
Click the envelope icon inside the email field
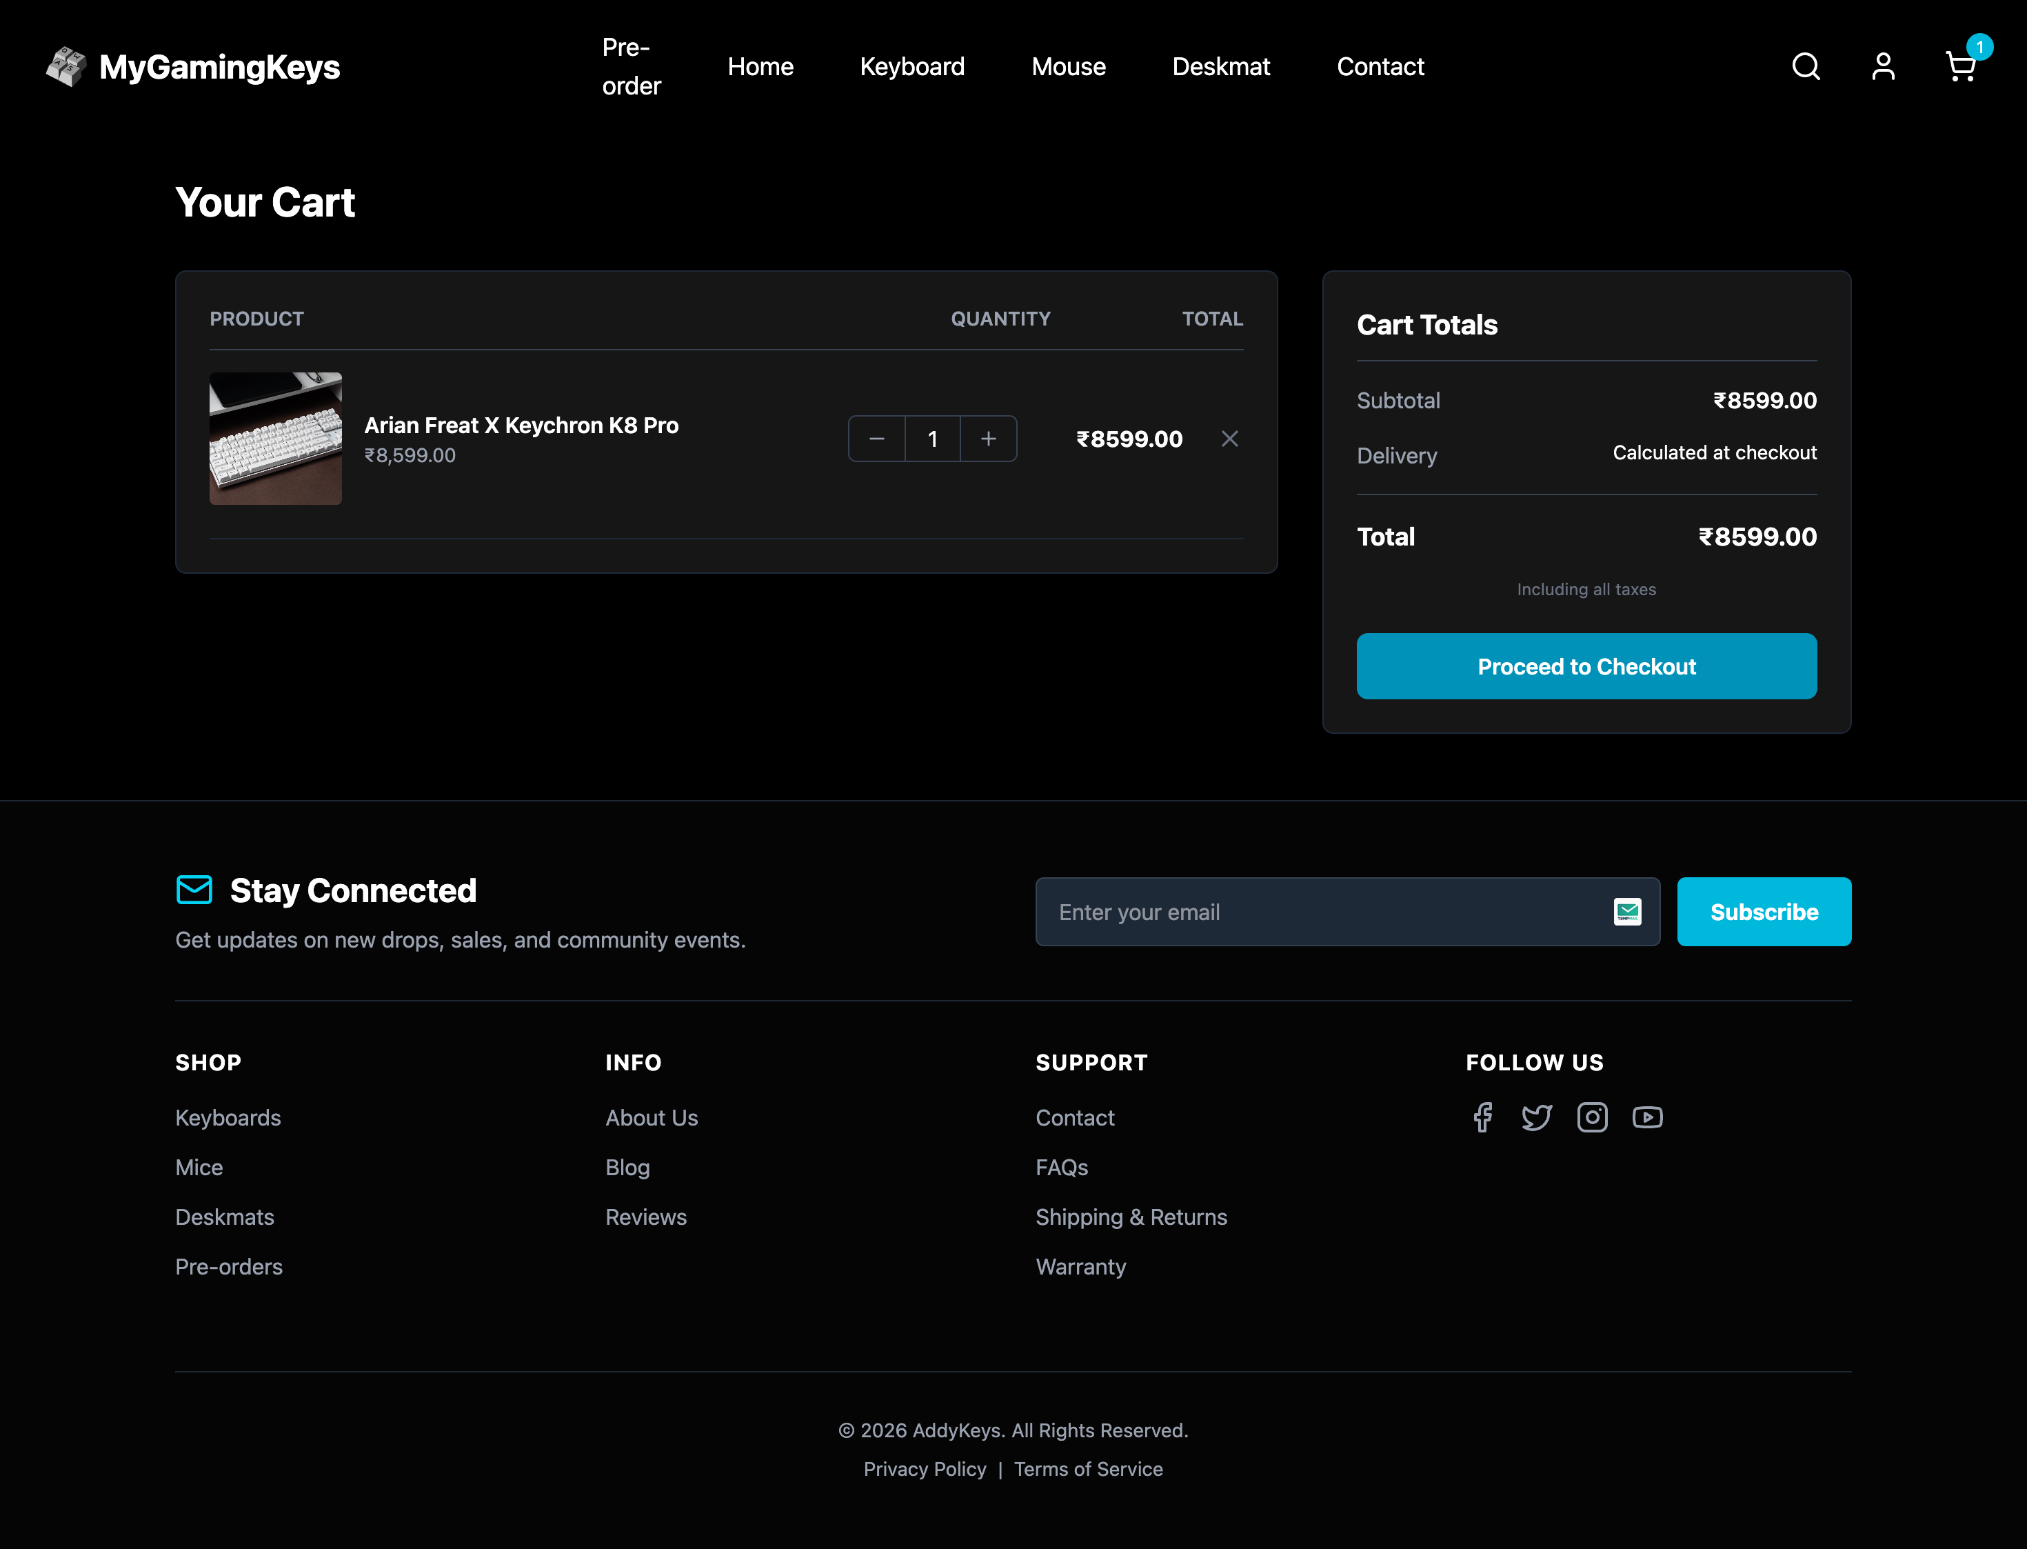click(x=1628, y=912)
